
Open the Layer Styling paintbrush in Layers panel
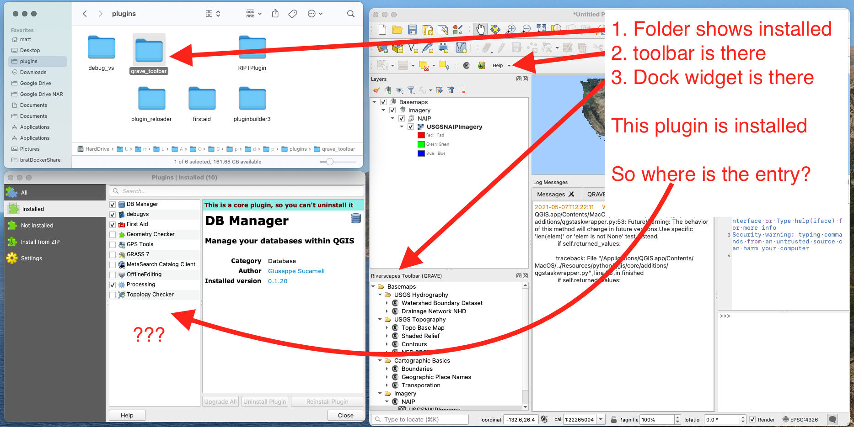[376, 90]
